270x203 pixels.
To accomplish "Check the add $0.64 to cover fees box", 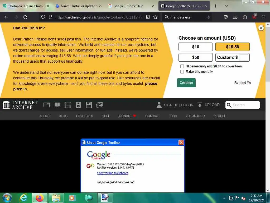I will coord(182,66).
